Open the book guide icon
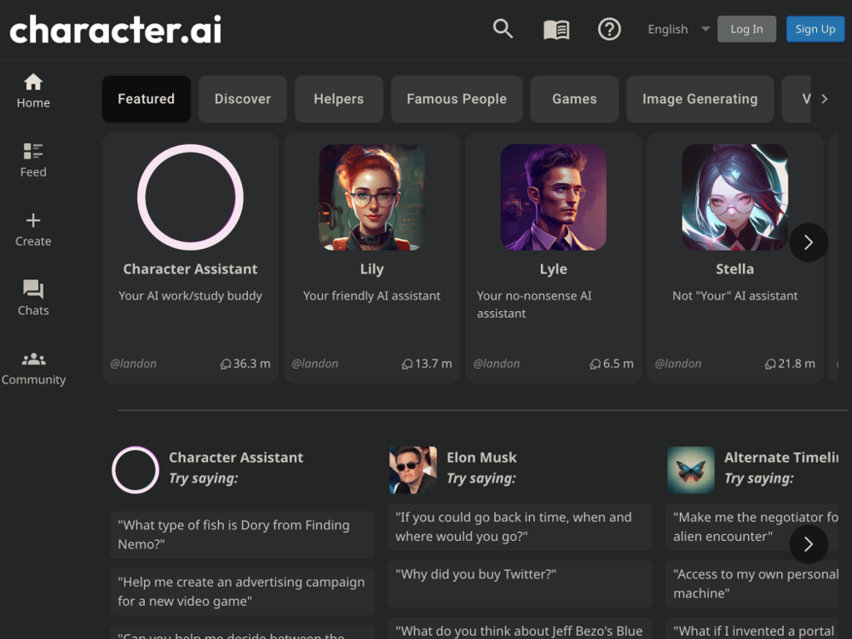852x639 pixels. (556, 30)
